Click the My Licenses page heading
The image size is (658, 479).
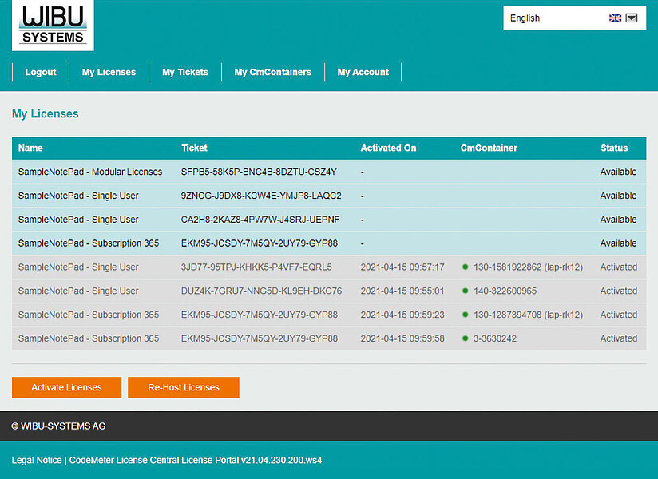46,113
